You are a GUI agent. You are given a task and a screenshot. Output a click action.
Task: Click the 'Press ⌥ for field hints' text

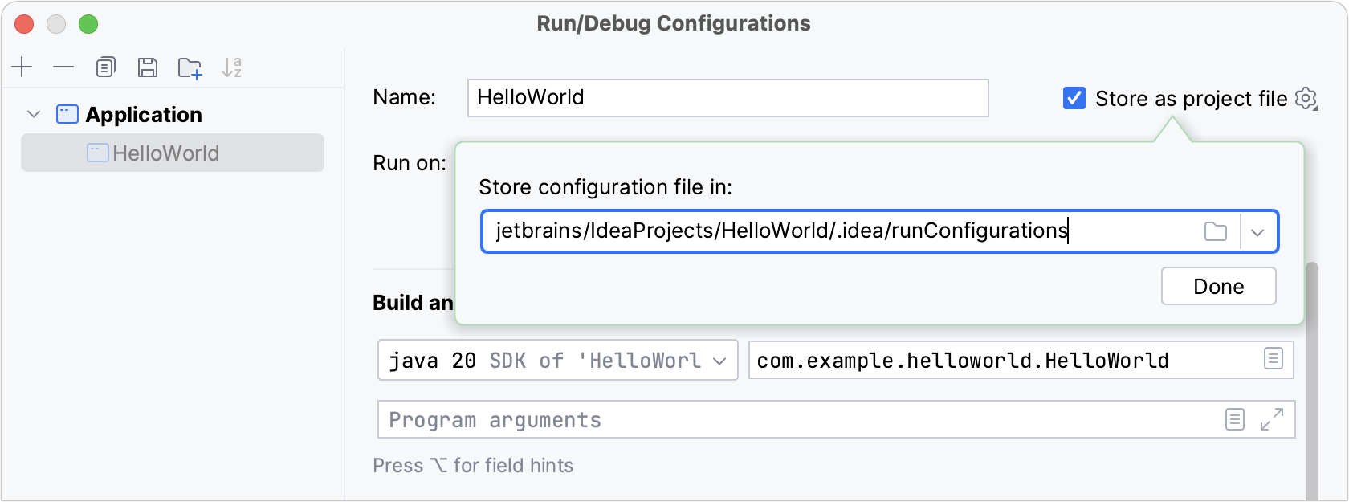pos(473,466)
